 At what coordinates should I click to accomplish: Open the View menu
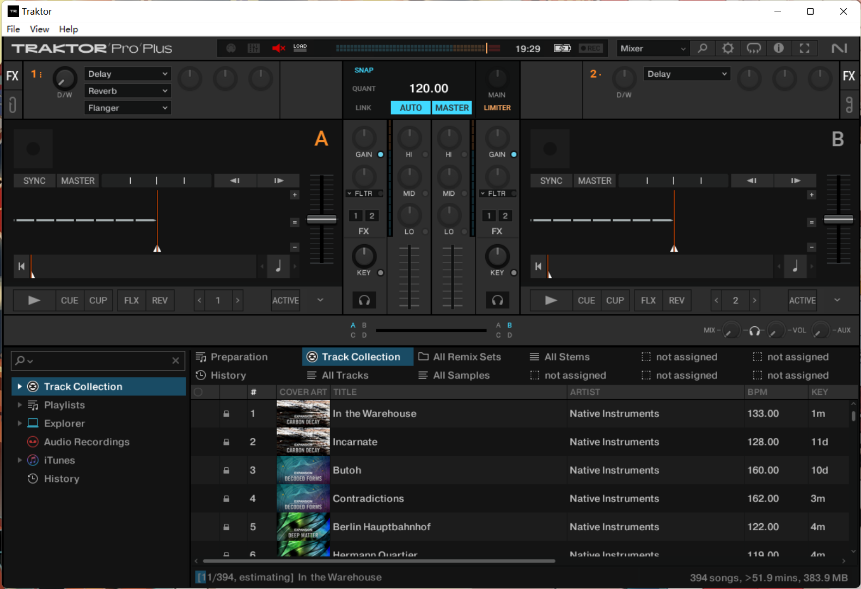(x=39, y=29)
